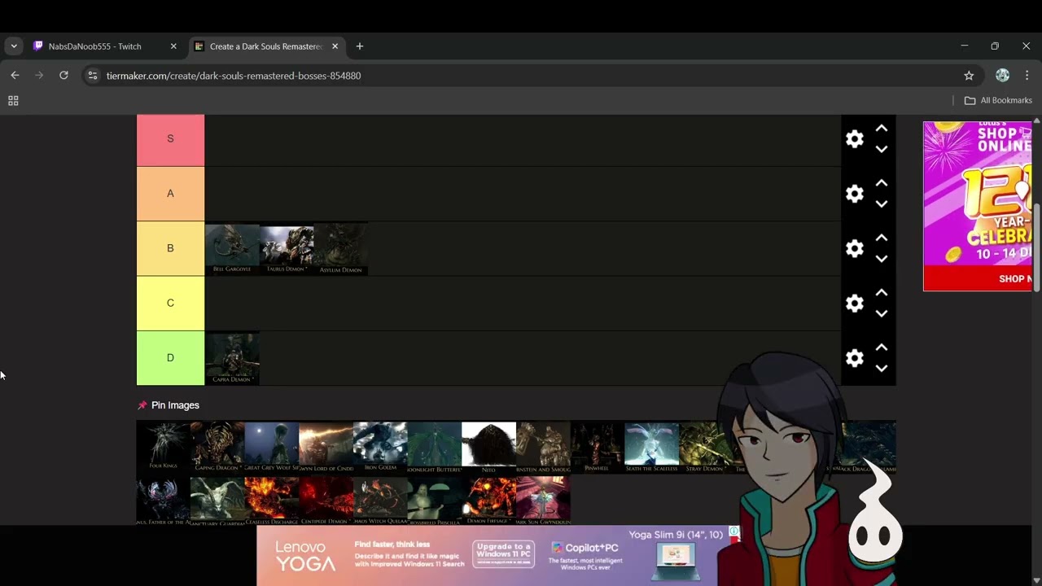
Task: Pick the Gaping Dragon boss image
Action: click(x=217, y=446)
